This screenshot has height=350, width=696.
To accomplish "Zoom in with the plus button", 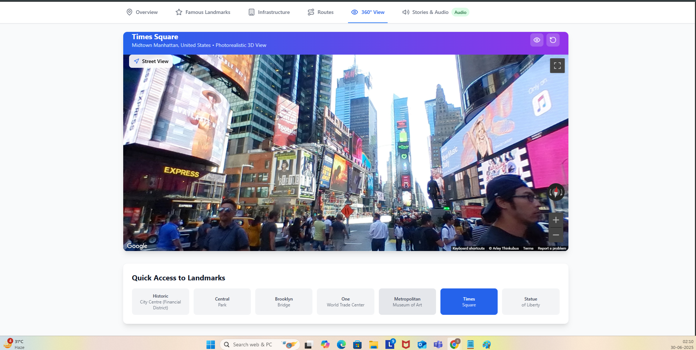I will tap(556, 220).
